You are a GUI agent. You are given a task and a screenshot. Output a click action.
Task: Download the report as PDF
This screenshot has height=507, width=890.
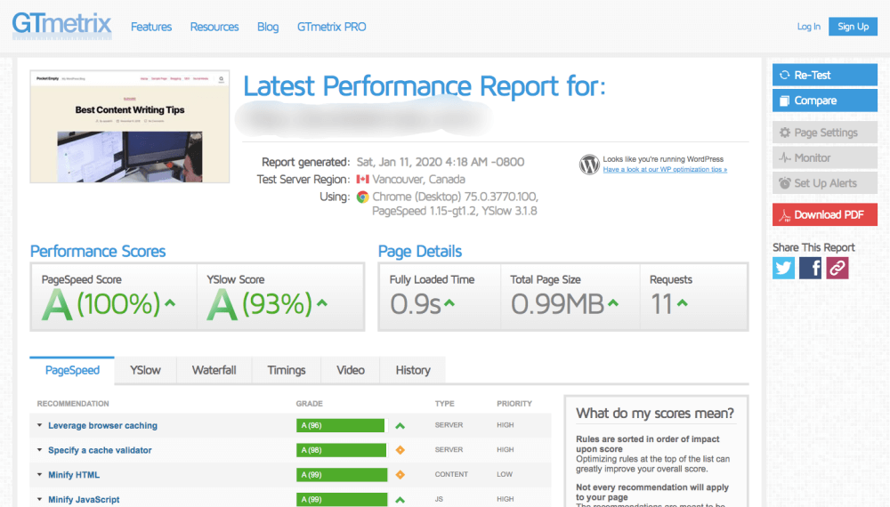click(825, 214)
